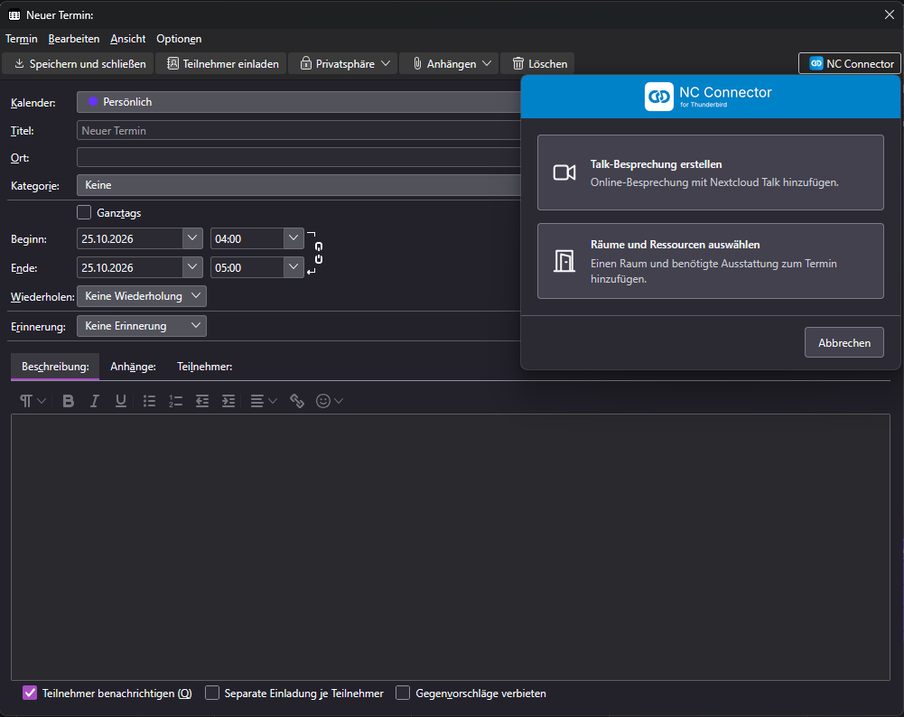This screenshot has height=717, width=904.
Task: Open NC Connector toolbar button
Action: coord(850,63)
